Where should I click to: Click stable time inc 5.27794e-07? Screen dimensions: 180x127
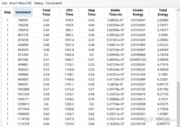pos(115,104)
